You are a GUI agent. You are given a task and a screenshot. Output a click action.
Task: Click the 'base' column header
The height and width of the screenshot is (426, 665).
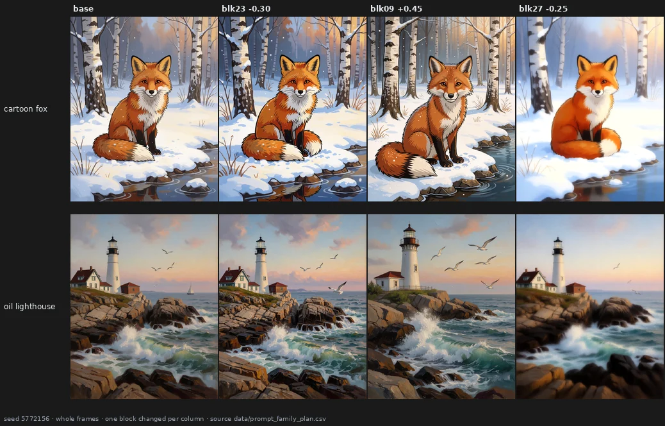(83, 8)
